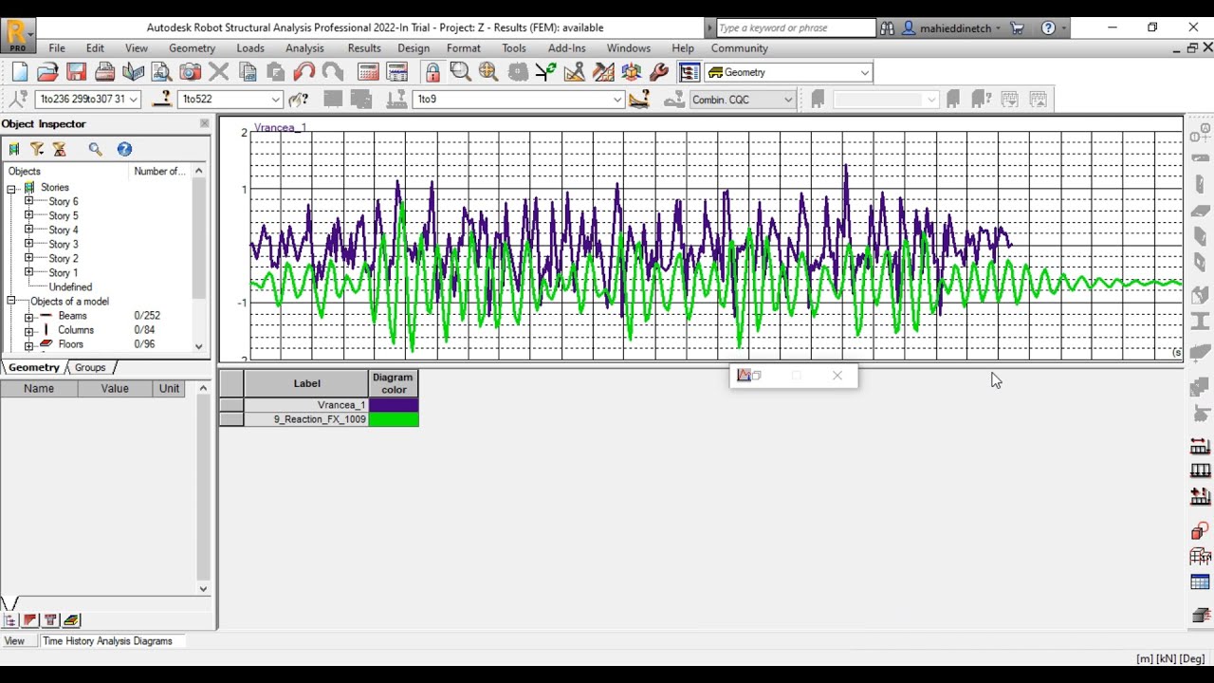Select the Vrancea_1 label cell
This screenshot has width=1214, height=683.
click(306, 405)
